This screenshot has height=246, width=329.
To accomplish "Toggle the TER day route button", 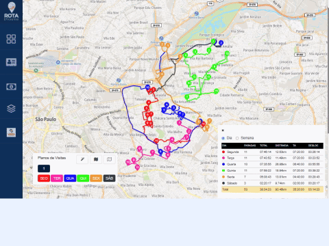I will tap(57, 178).
